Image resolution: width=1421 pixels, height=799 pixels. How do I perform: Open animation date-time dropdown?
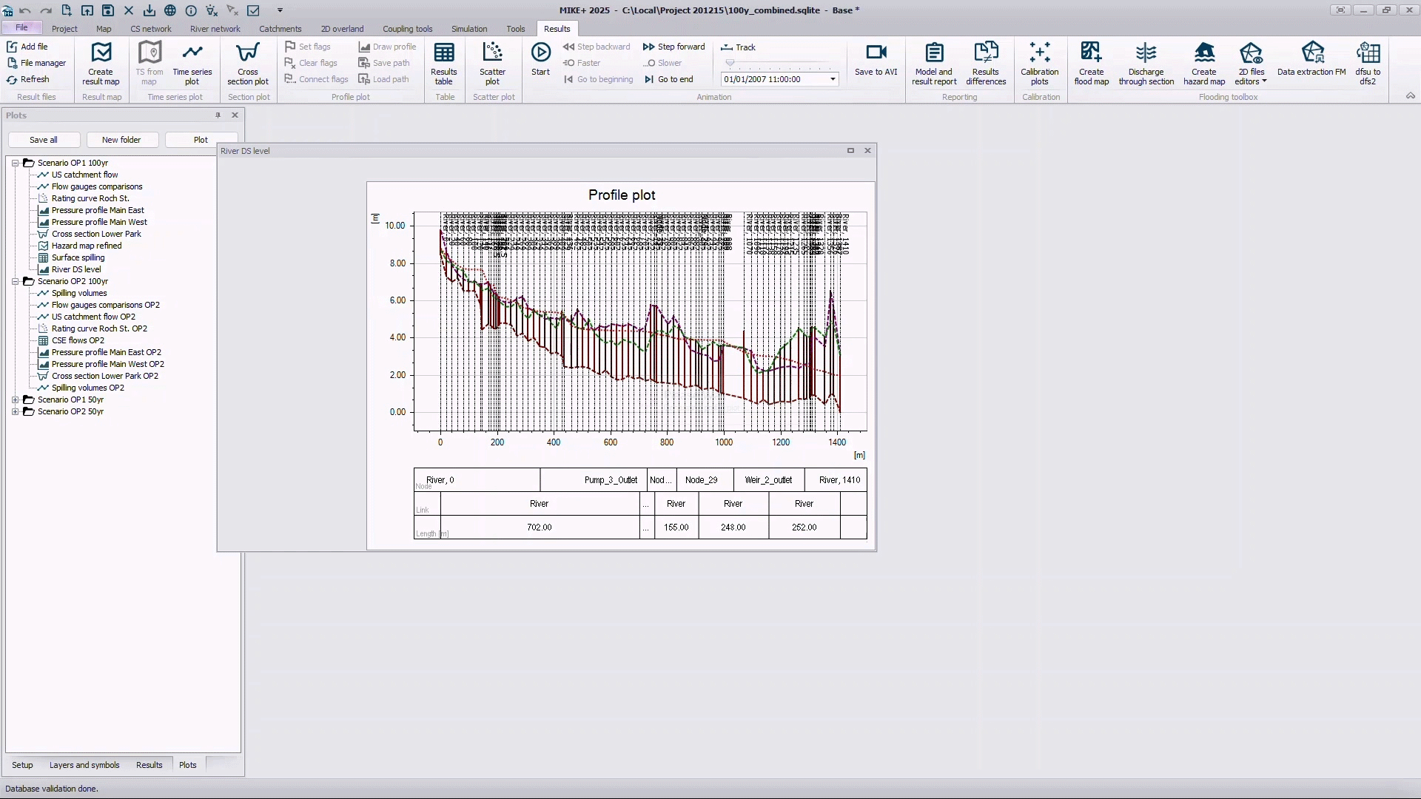pyautogui.click(x=833, y=79)
